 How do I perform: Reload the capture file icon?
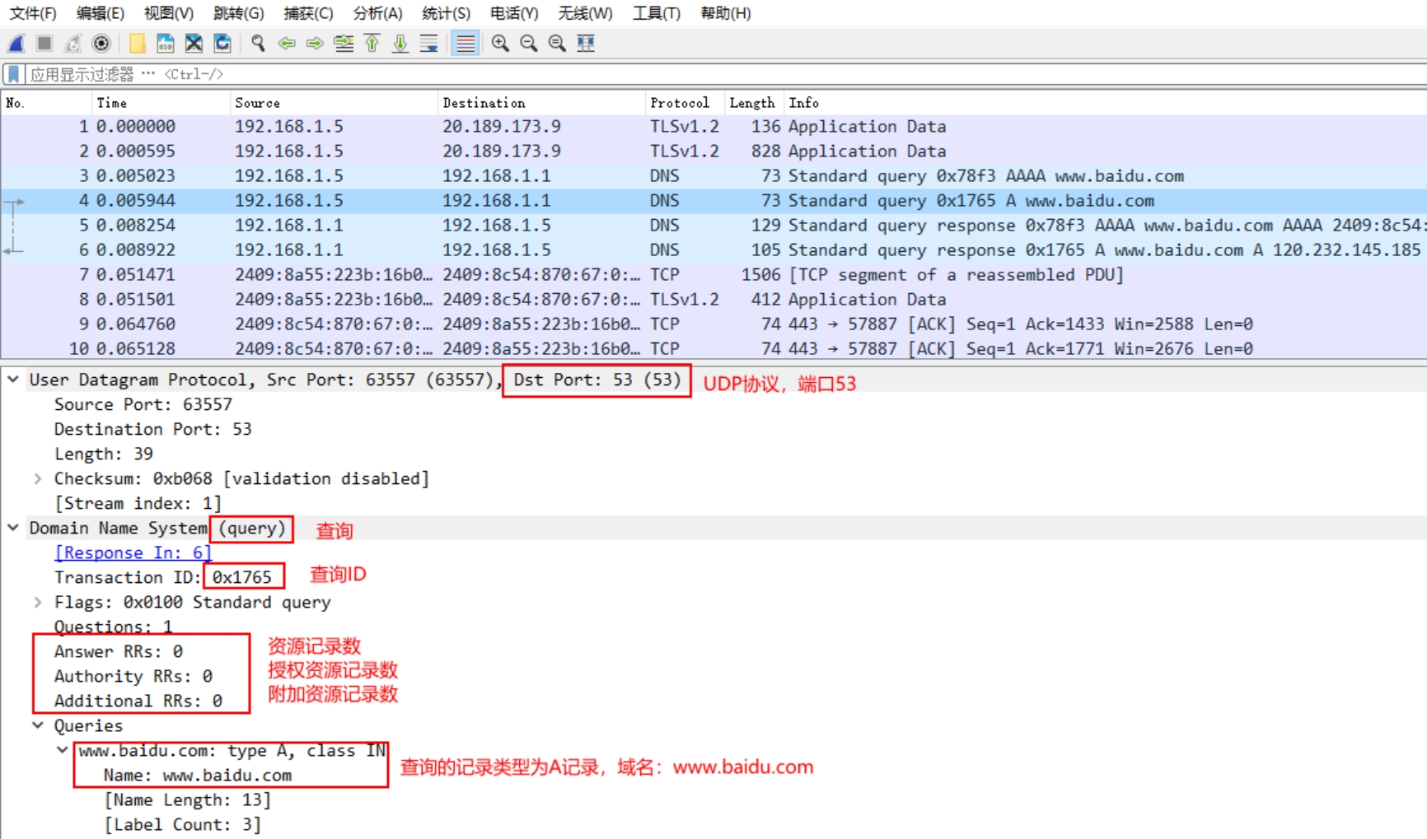click(222, 44)
